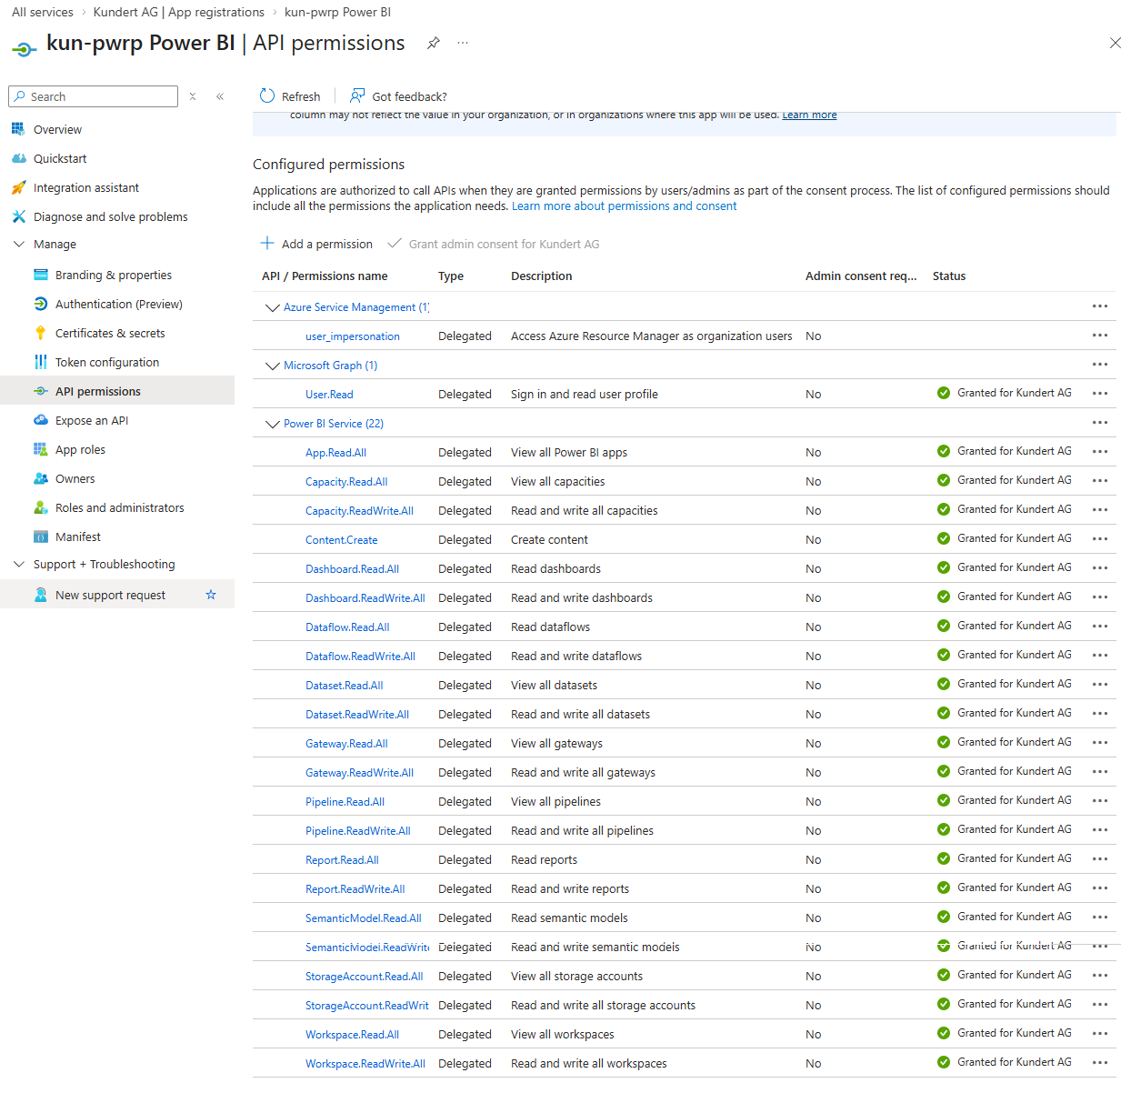
Task: Open Quickstart in the sidebar
Action: click(x=60, y=158)
